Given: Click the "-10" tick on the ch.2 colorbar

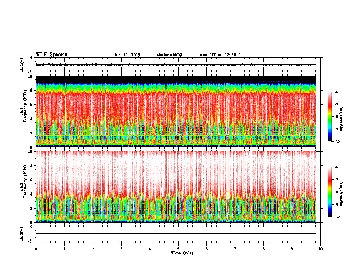Looking at the screenshot, I should [337, 217].
